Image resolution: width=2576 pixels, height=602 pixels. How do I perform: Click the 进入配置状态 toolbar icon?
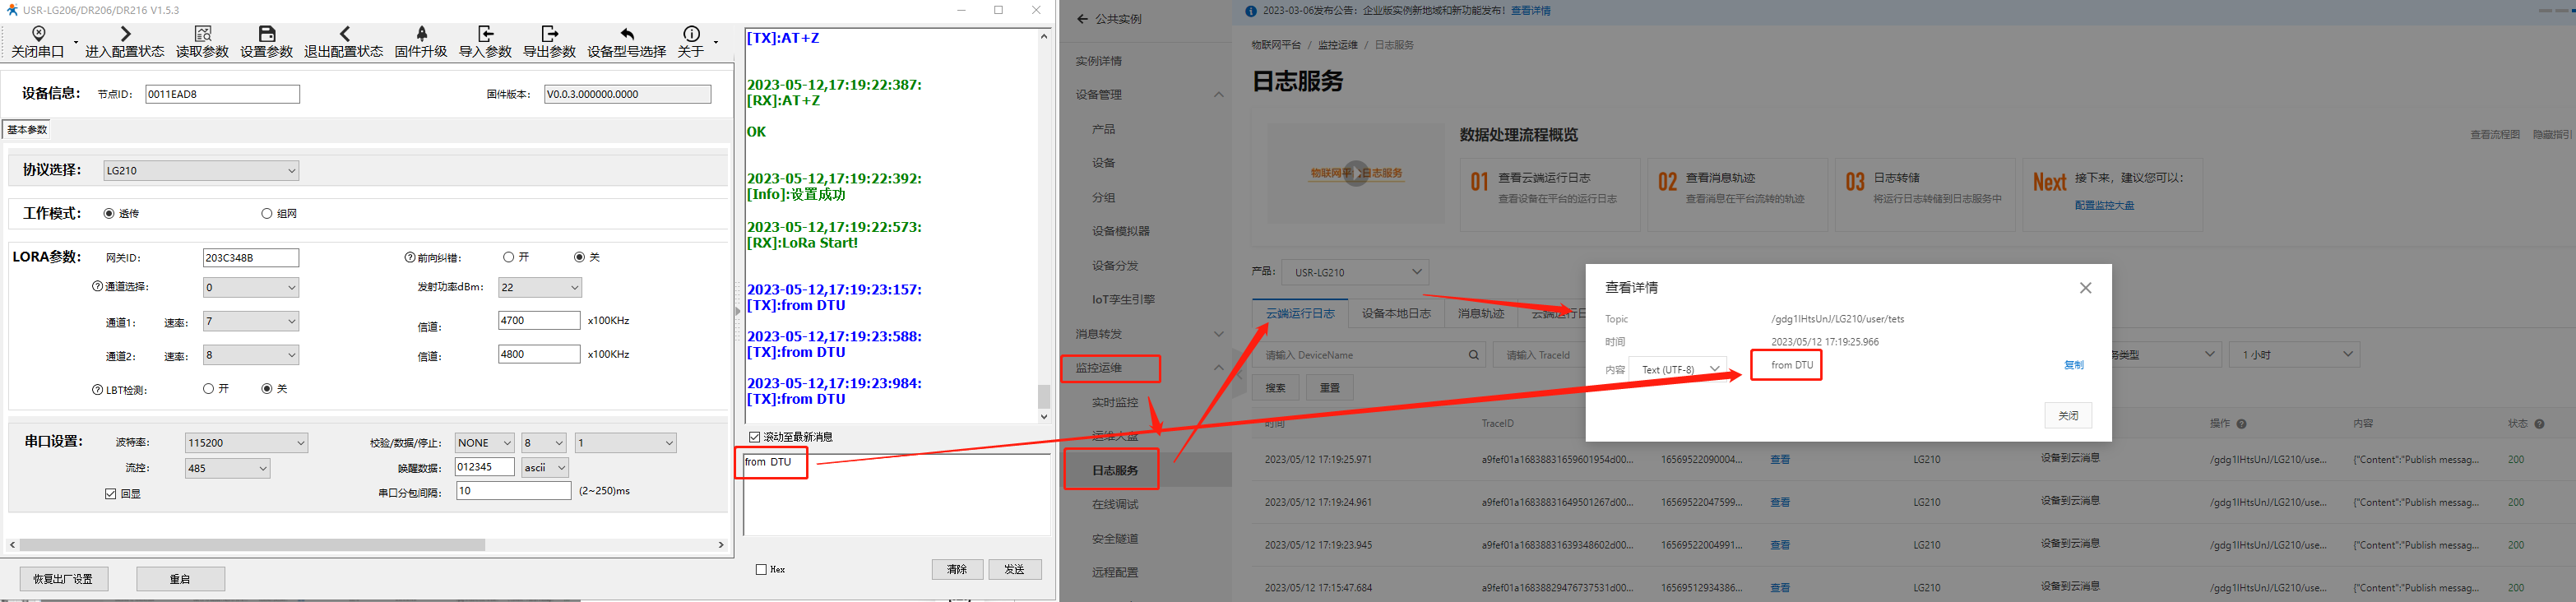[x=125, y=33]
